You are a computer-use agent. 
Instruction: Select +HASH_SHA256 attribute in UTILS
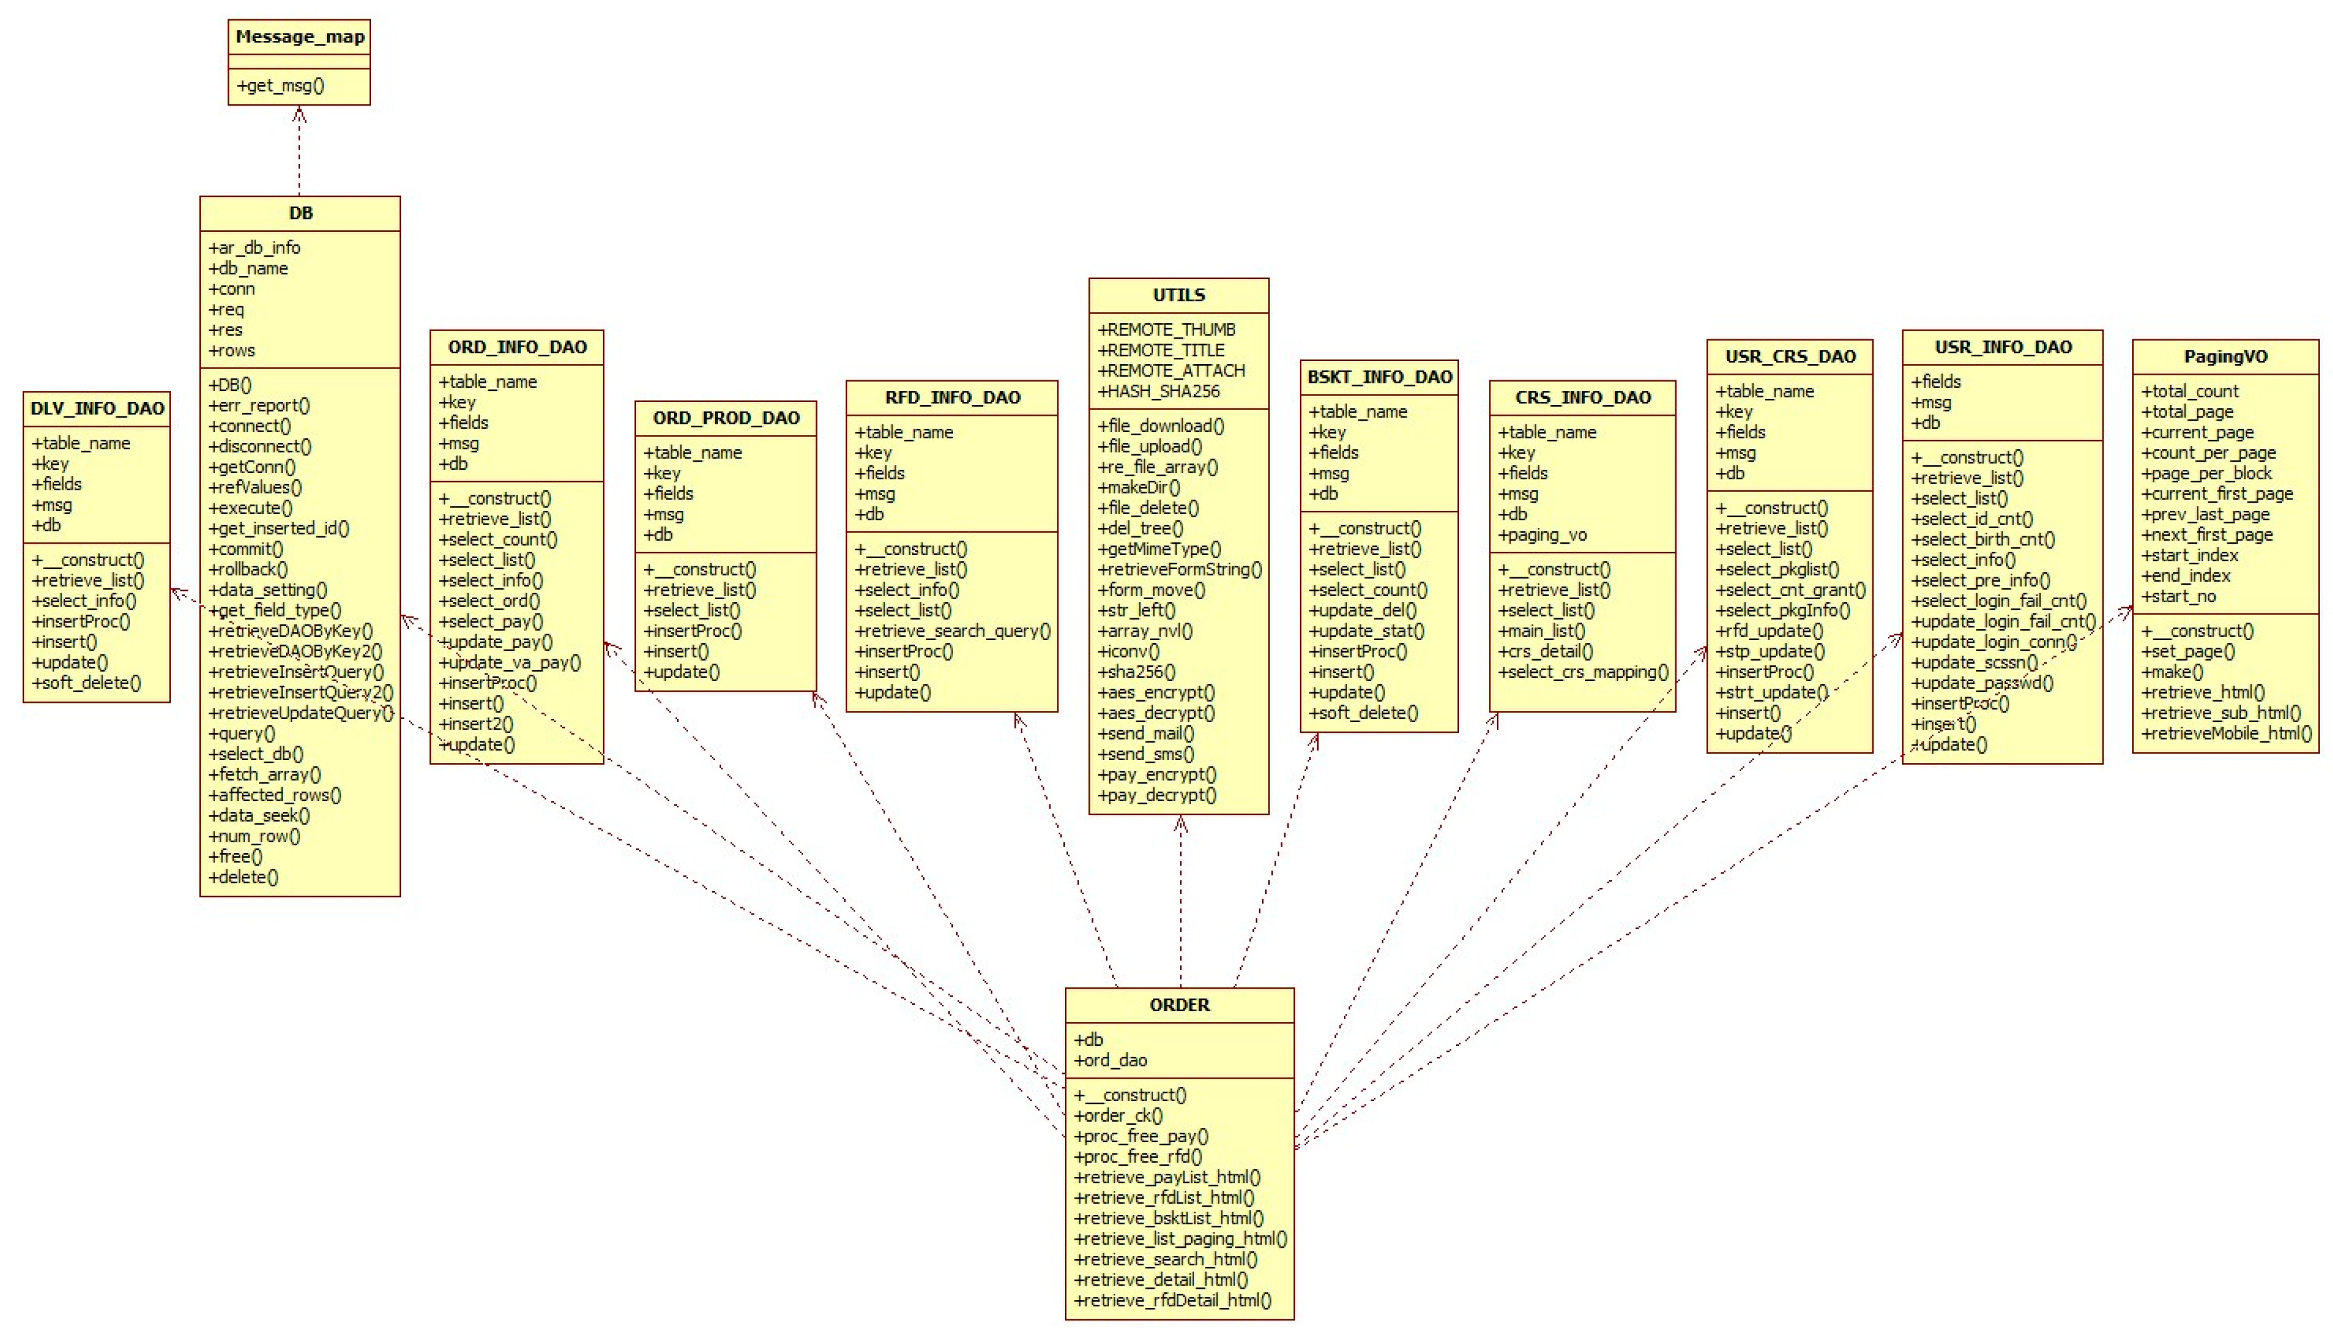1158,391
